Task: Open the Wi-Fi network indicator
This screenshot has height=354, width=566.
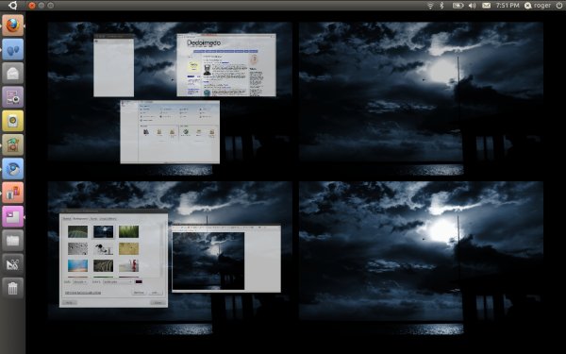Action: 430,6
